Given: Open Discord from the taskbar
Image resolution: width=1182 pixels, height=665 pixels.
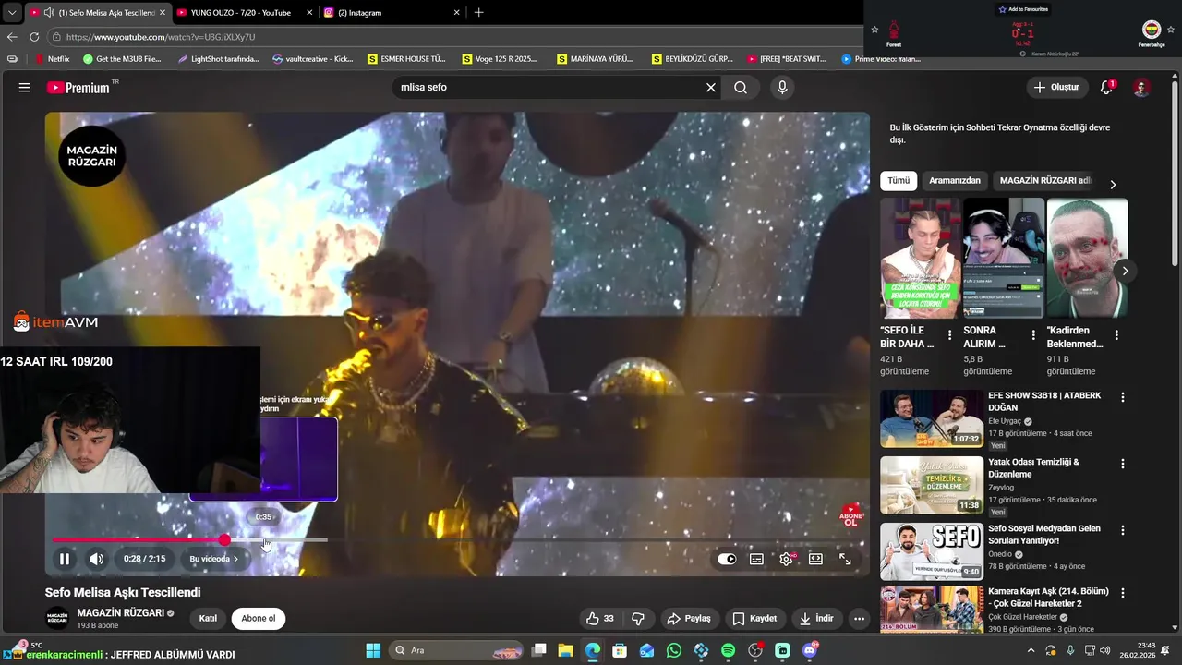Looking at the screenshot, I should point(810,651).
